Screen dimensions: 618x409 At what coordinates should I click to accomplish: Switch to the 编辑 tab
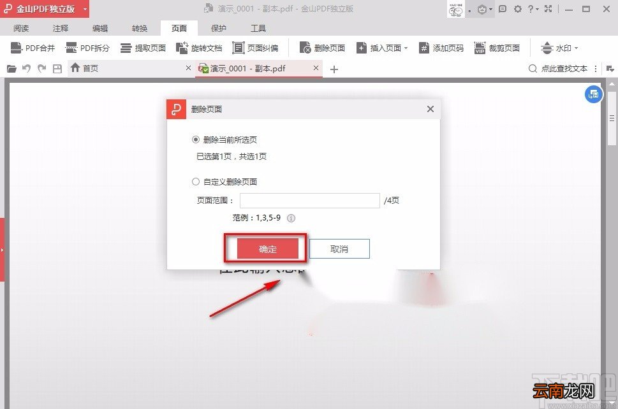(x=100, y=28)
